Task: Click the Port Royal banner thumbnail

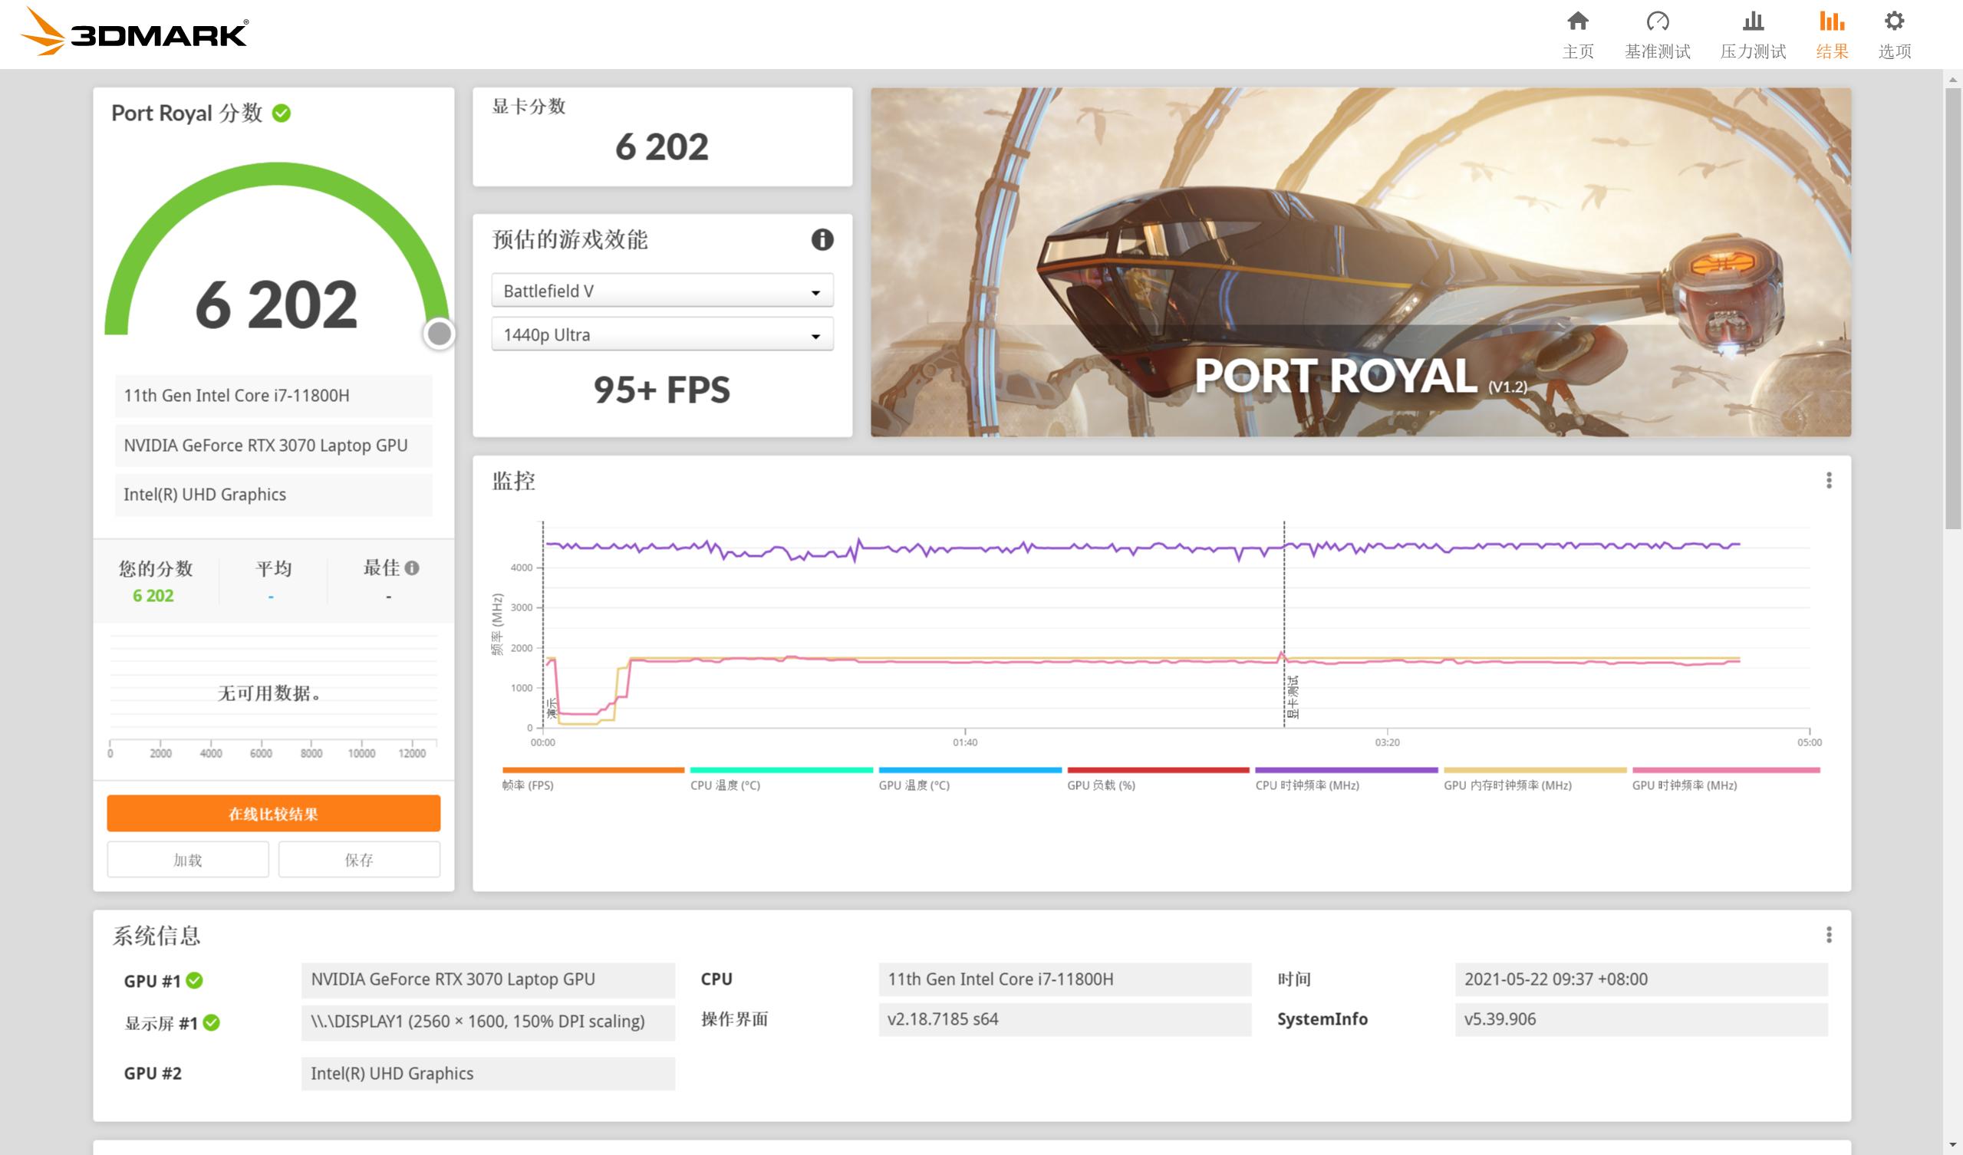Action: click(1360, 262)
